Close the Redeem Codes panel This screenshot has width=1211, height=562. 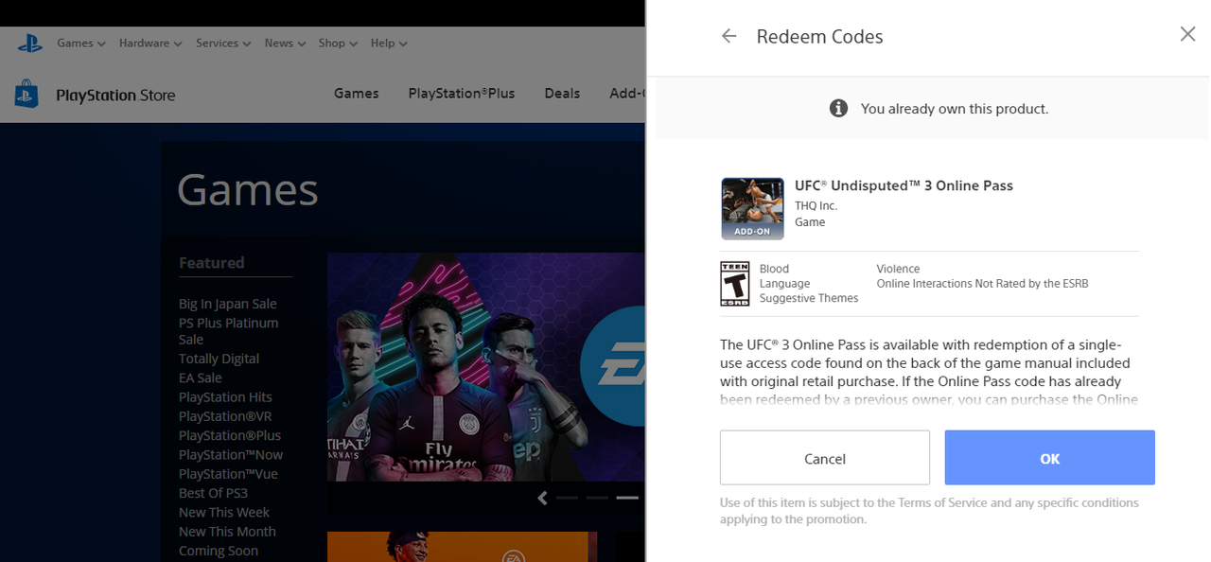pyautogui.click(x=1187, y=34)
